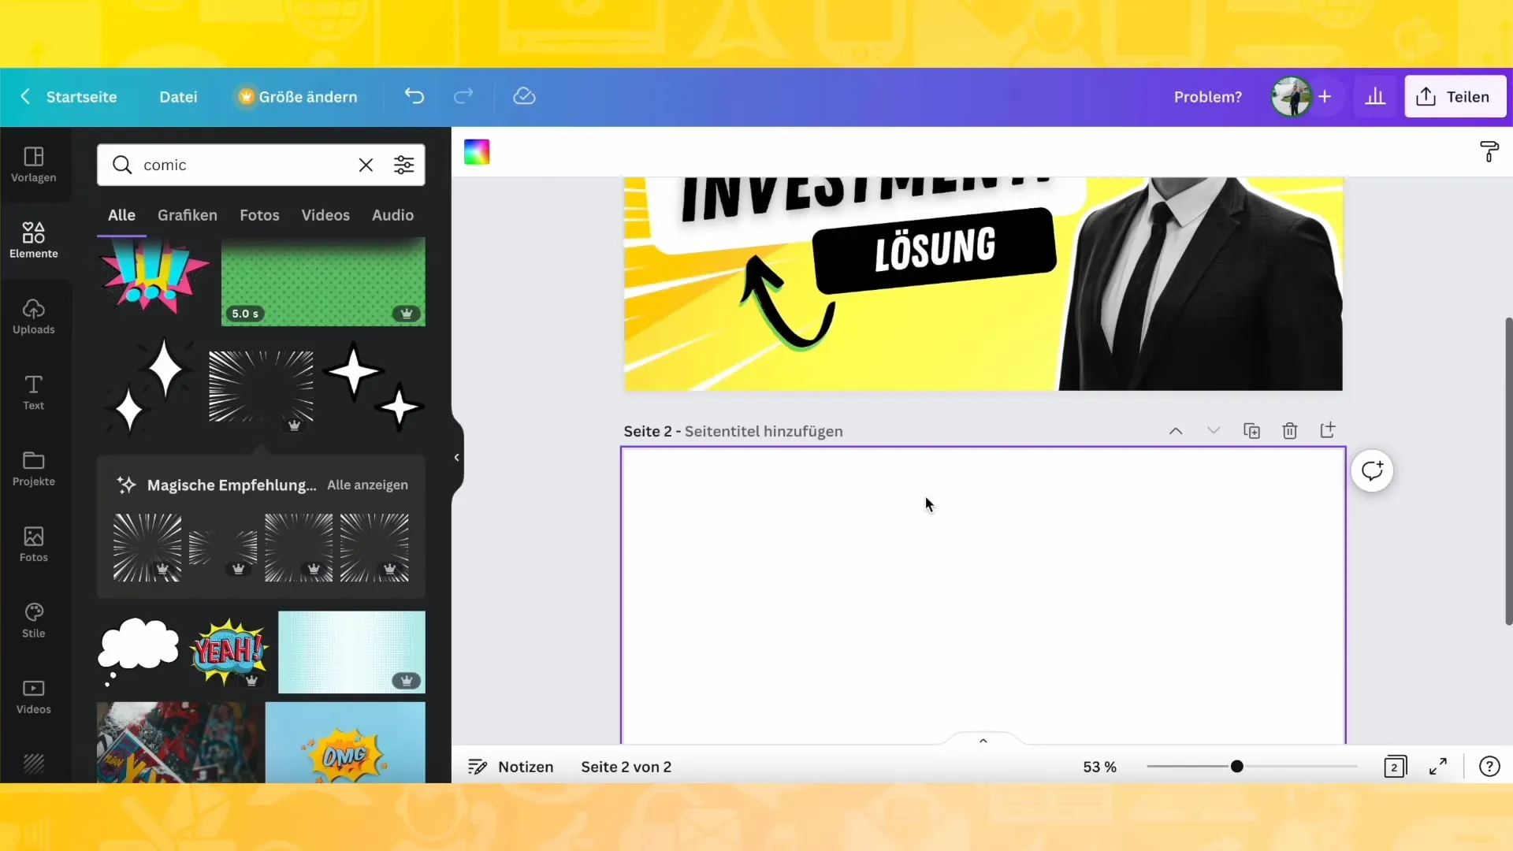Click the Videos panel icon
The height and width of the screenshot is (851, 1513).
coord(33,695)
